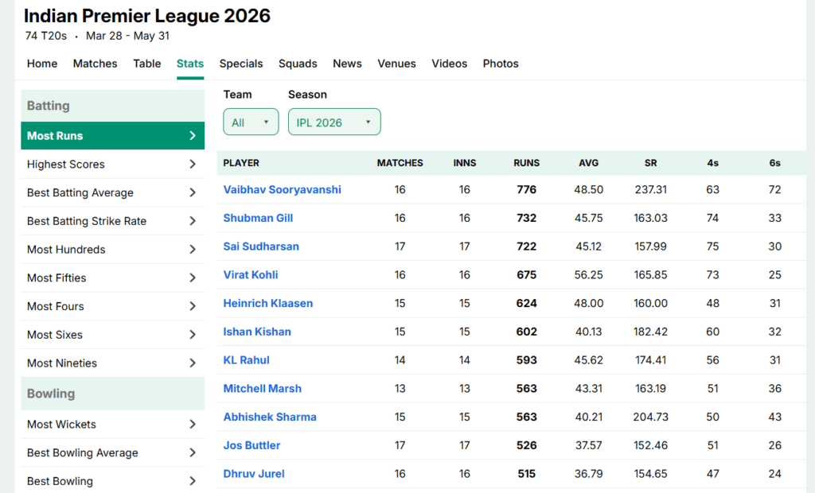Open Most Nineties stats
The image size is (815, 493).
[x=113, y=363]
